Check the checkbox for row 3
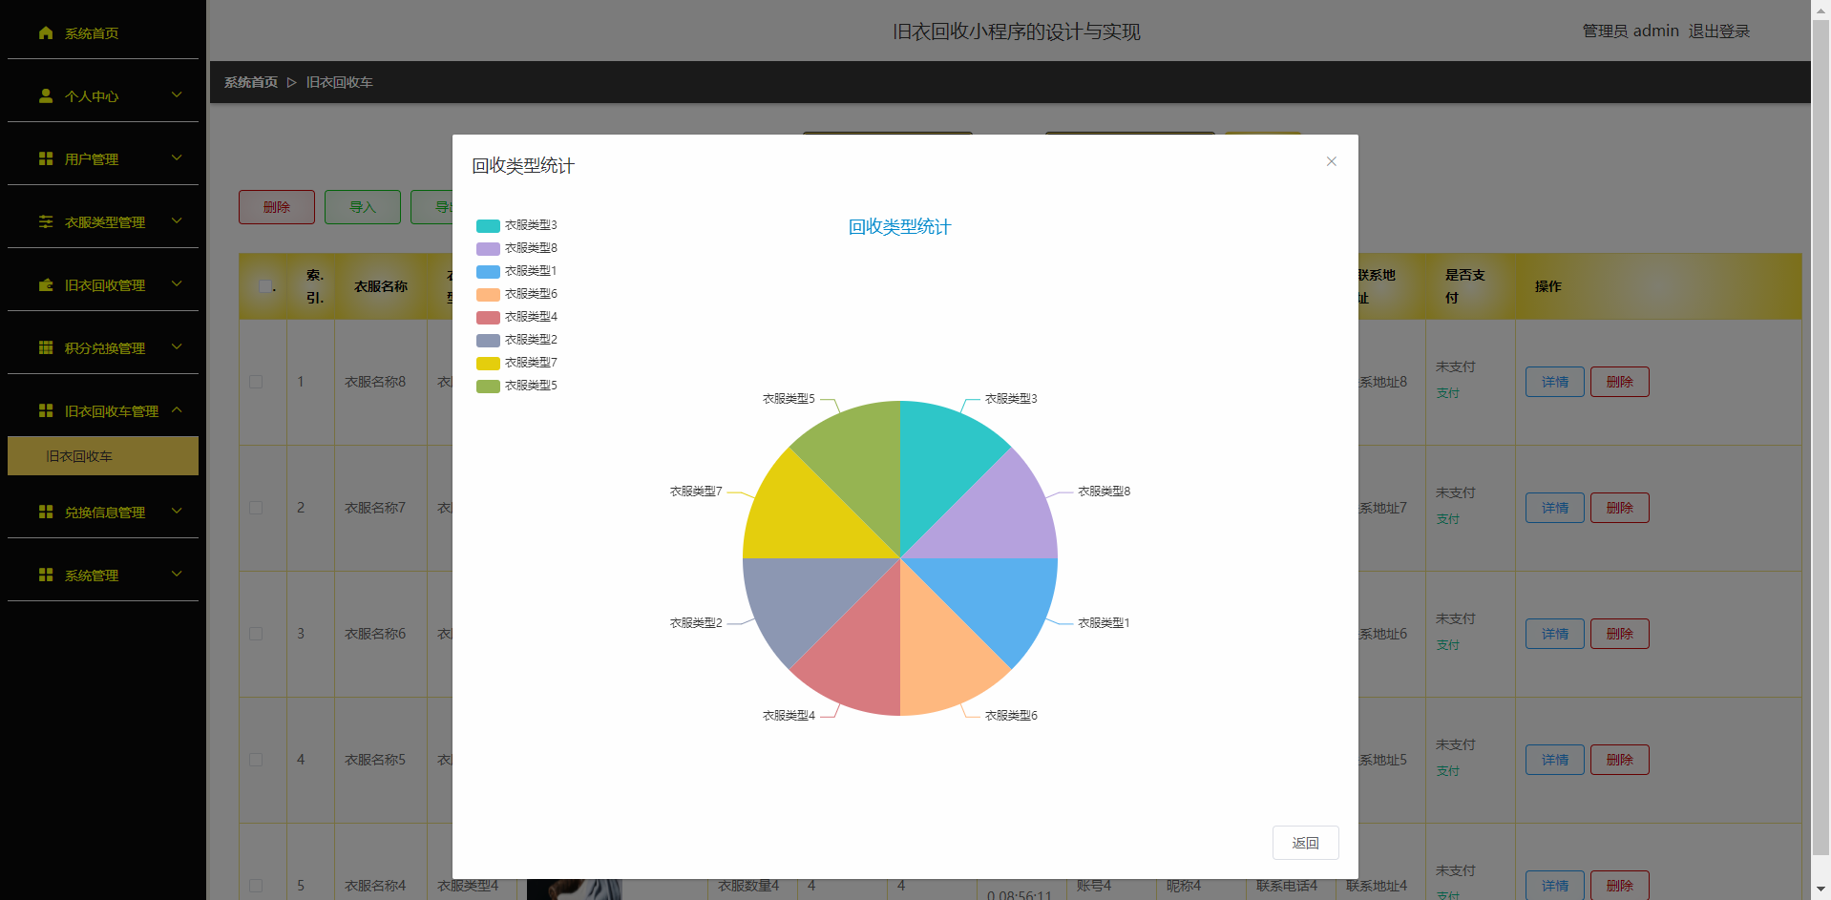The image size is (1831, 900). 256,634
